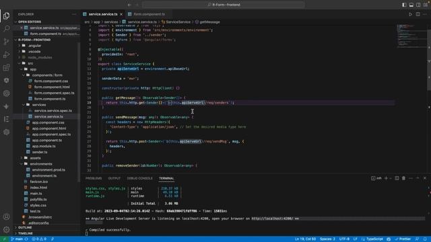Collapse the components/form folder

pyautogui.click(x=47, y=75)
